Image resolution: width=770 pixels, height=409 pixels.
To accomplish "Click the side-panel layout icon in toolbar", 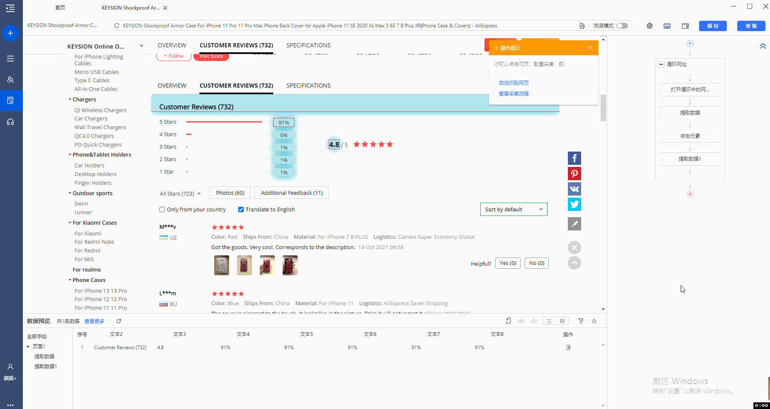I will pyautogui.click(x=685, y=26).
